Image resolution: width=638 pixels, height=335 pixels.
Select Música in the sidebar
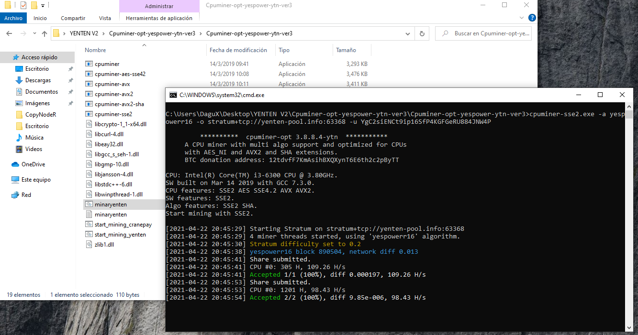[x=34, y=138]
